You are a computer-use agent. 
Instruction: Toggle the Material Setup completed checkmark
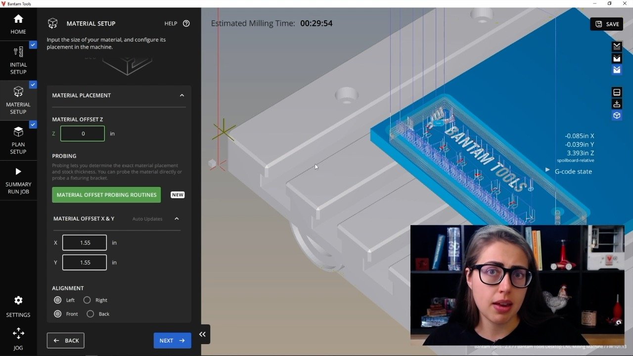click(x=33, y=85)
